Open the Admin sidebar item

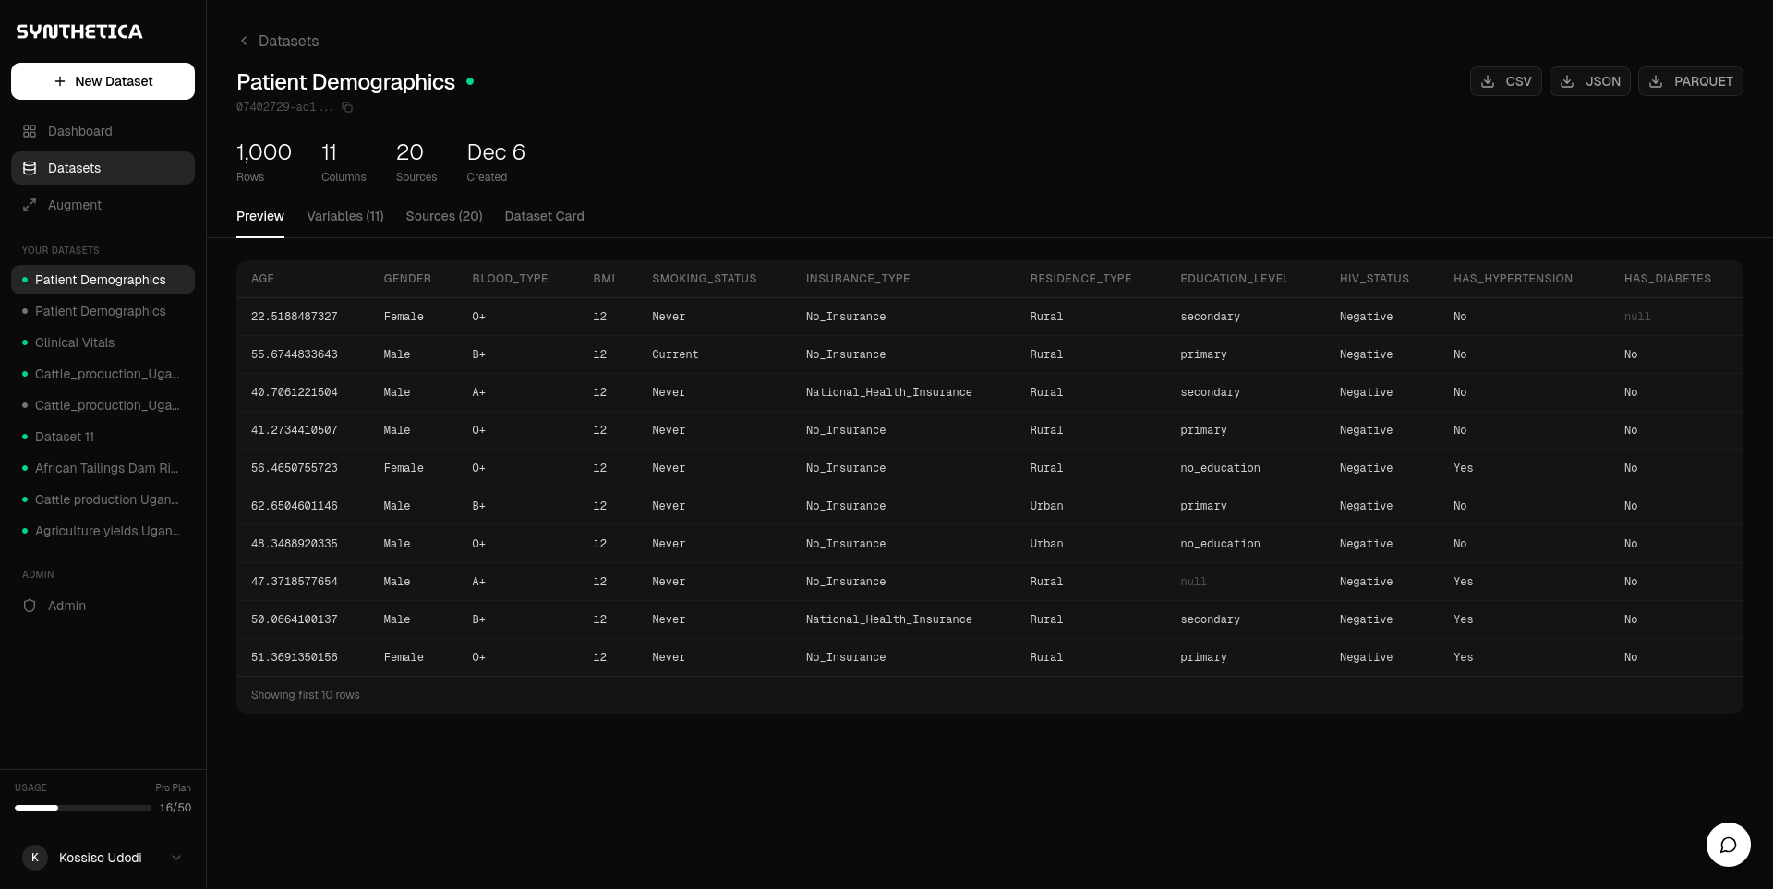pyautogui.click(x=103, y=606)
